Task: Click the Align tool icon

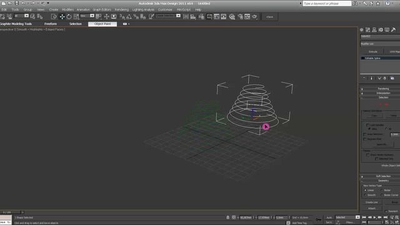Action: tap(193, 17)
